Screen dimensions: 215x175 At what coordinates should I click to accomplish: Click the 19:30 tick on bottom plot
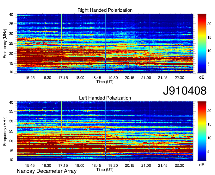point(113,165)
